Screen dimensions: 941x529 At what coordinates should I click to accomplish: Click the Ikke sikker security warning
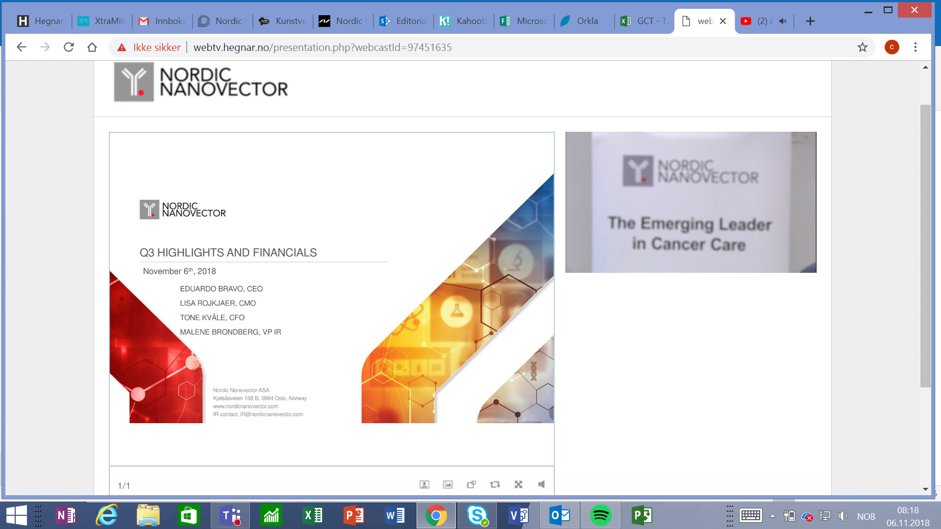point(149,48)
